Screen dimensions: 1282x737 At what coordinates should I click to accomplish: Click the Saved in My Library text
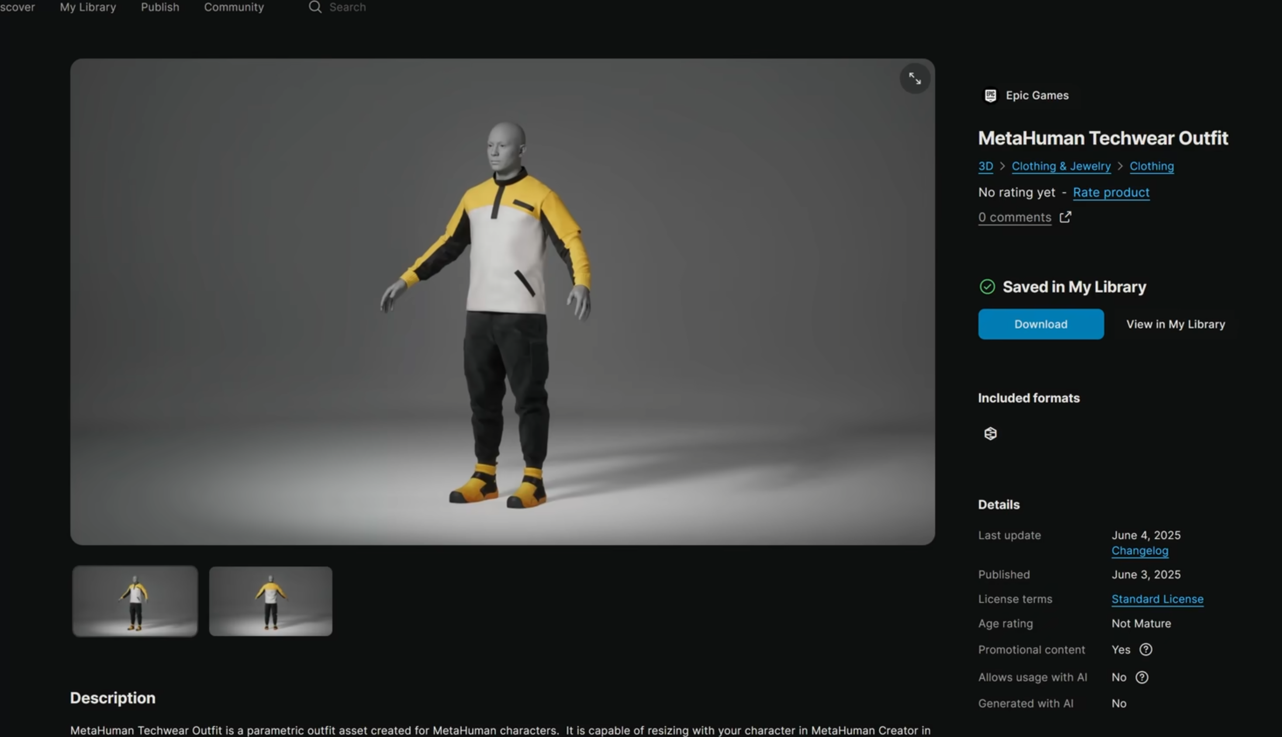pyautogui.click(x=1074, y=287)
